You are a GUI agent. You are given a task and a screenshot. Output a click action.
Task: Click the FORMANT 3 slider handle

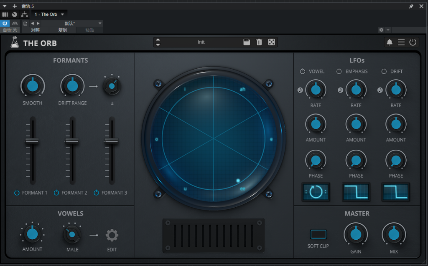click(x=111, y=141)
